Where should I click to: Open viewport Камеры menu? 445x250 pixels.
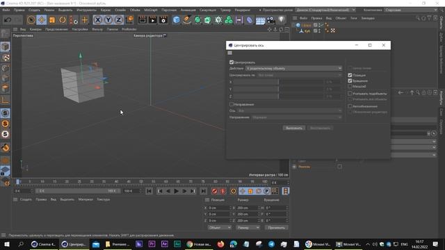point(35,29)
